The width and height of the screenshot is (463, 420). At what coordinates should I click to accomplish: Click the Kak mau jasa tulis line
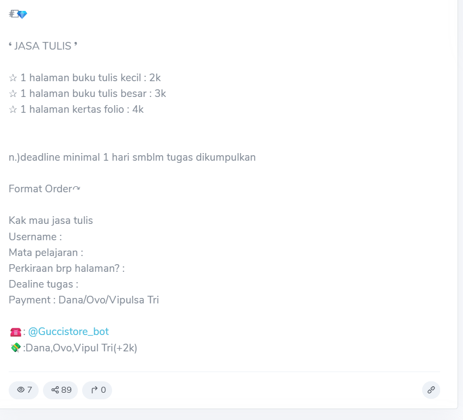point(51,221)
